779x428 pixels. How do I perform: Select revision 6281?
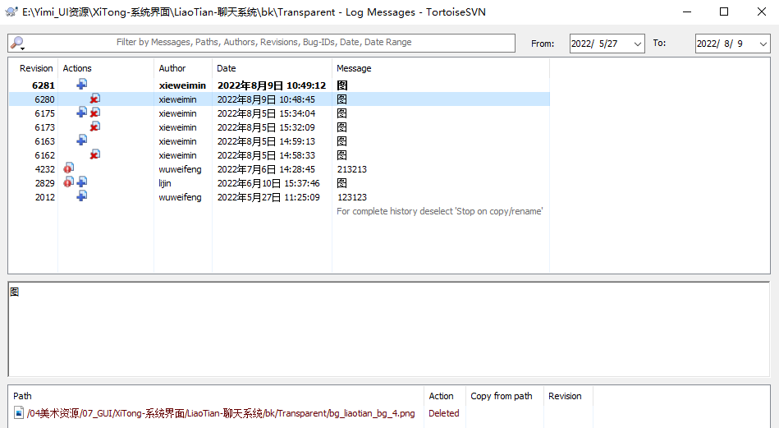(279, 85)
